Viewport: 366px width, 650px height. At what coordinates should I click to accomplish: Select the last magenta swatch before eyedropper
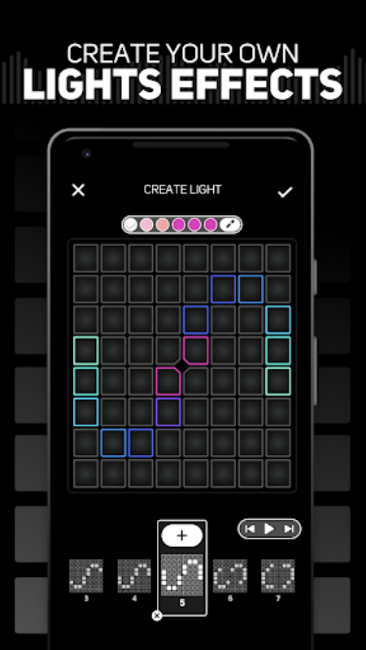click(211, 225)
